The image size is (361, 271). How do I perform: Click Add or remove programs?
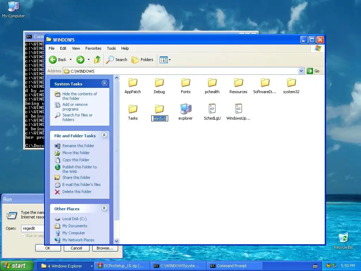tap(75, 107)
